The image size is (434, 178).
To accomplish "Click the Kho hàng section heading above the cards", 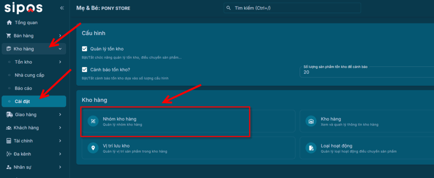I will pyautogui.click(x=95, y=100).
